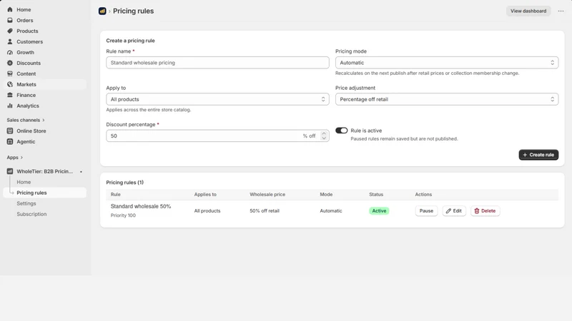Click the Customers person icon
Image resolution: width=572 pixels, height=321 pixels.
pos(10,41)
